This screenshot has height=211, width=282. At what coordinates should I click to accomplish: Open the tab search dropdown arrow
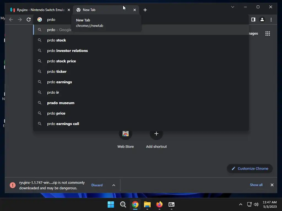[232, 7]
